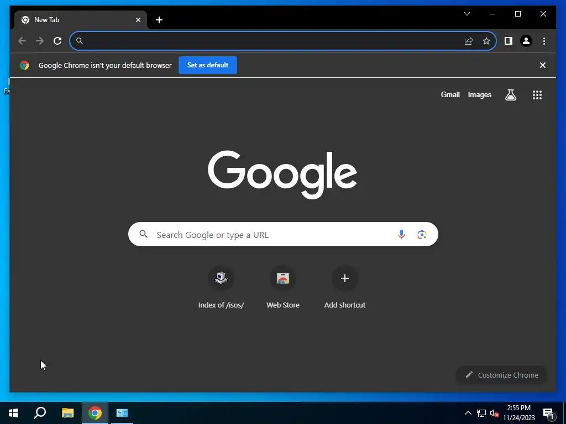The height and width of the screenshot is (424, 566).
Task: Open the Windows Start menu
Action: tap(13, 413)
